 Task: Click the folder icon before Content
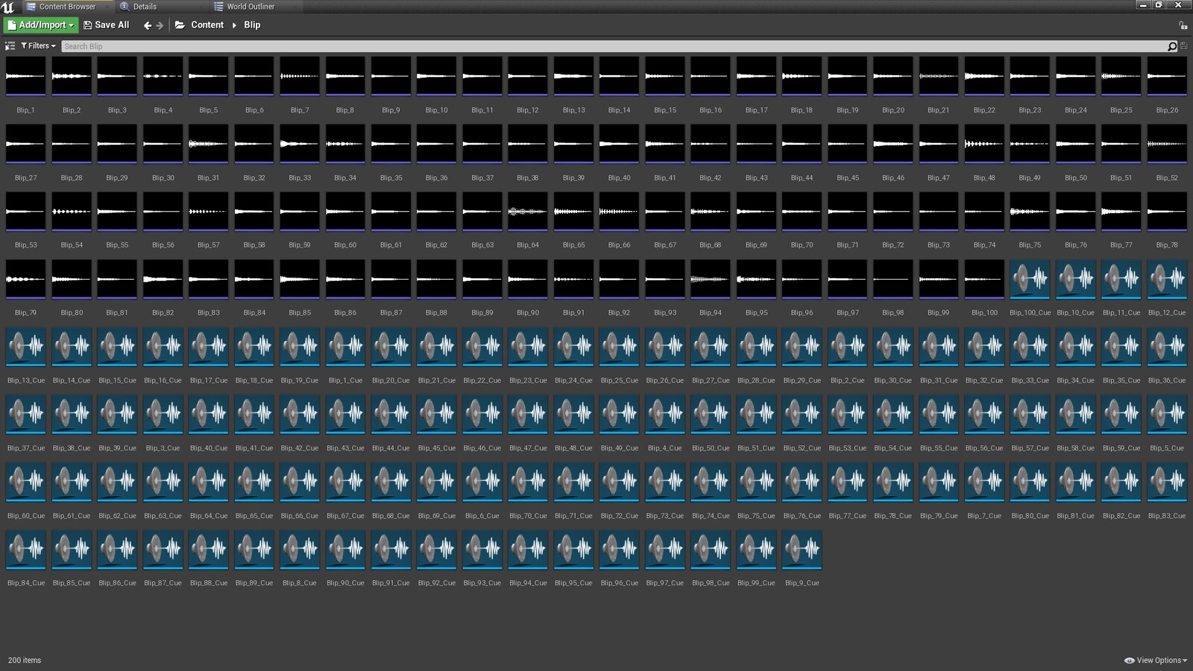click(180, 25)
